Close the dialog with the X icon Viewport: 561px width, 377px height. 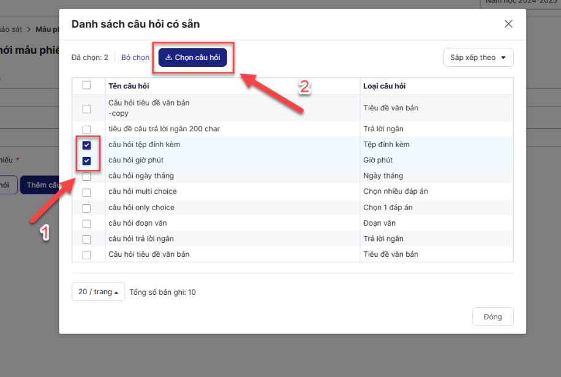click(508, 24)
